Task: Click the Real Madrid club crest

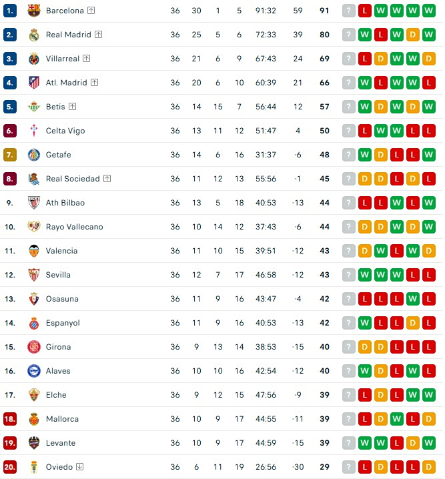Action: (34, 35)
